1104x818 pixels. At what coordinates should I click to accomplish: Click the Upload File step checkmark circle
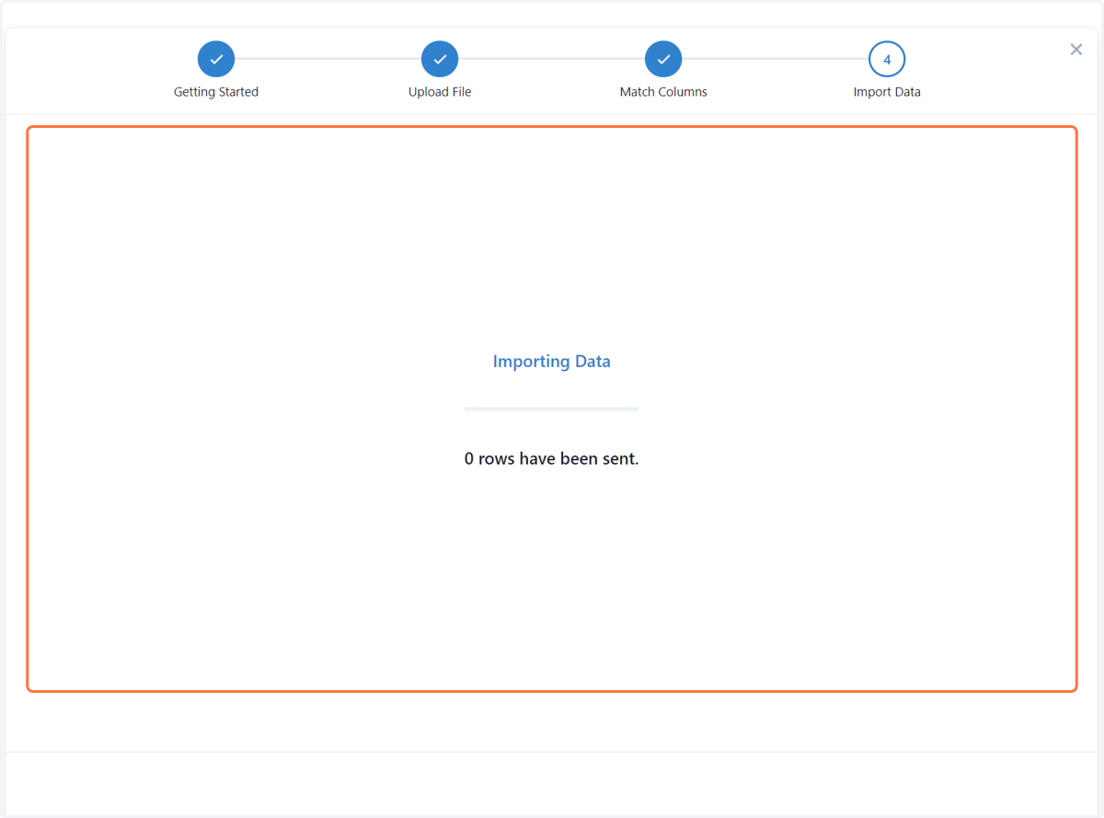[440, 59]
